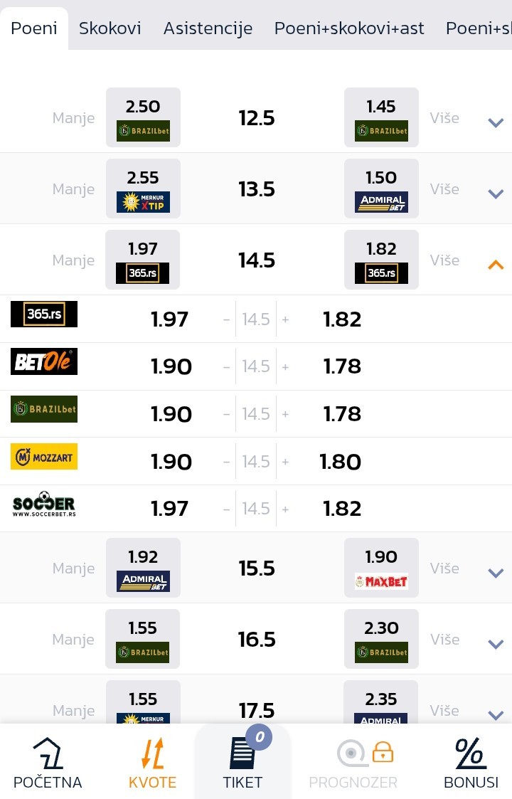Open the Tiket slip icon

point(242,755)
